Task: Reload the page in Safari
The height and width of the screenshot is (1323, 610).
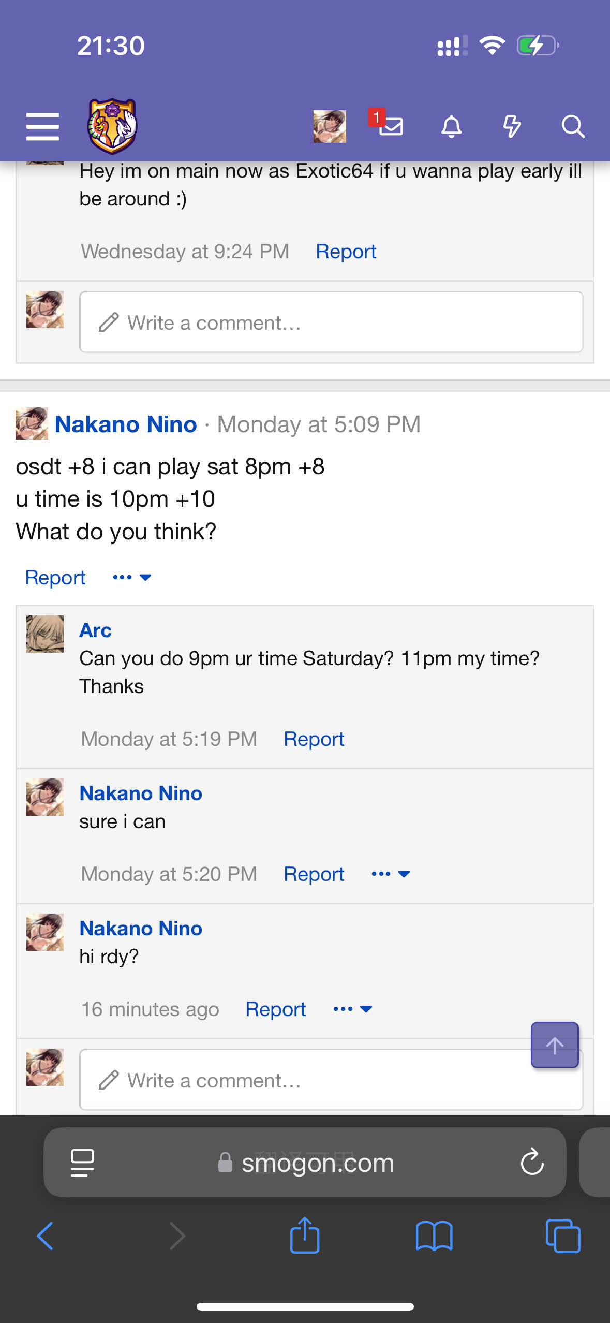Action: [x=532, y=1163]
